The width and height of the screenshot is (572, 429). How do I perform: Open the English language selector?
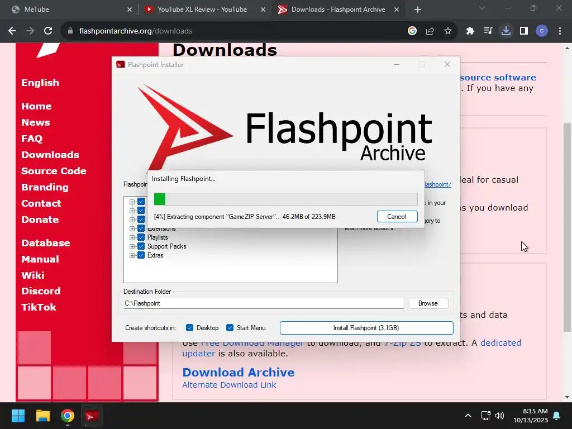click(x=40, y=83)
